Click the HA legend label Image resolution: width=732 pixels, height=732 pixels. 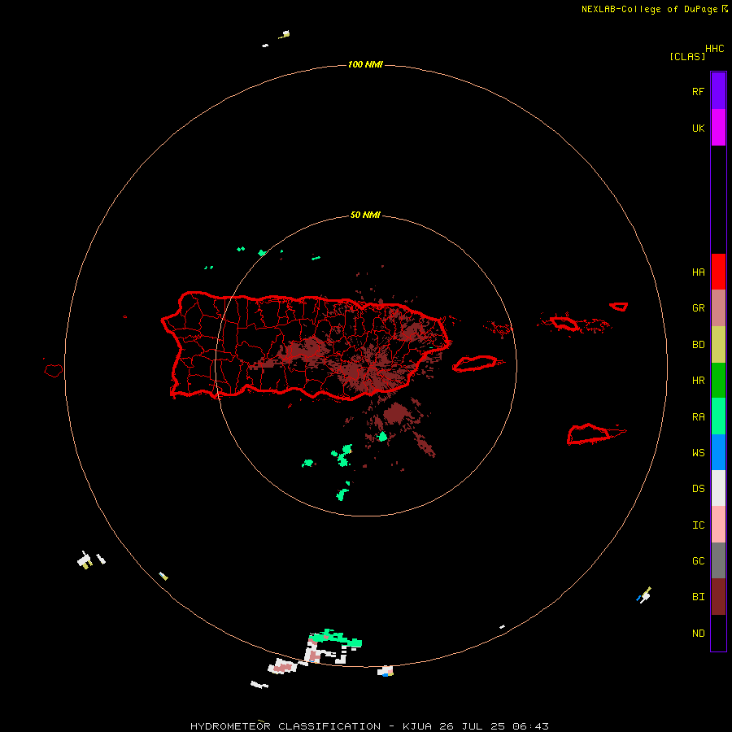click(698, 272)
